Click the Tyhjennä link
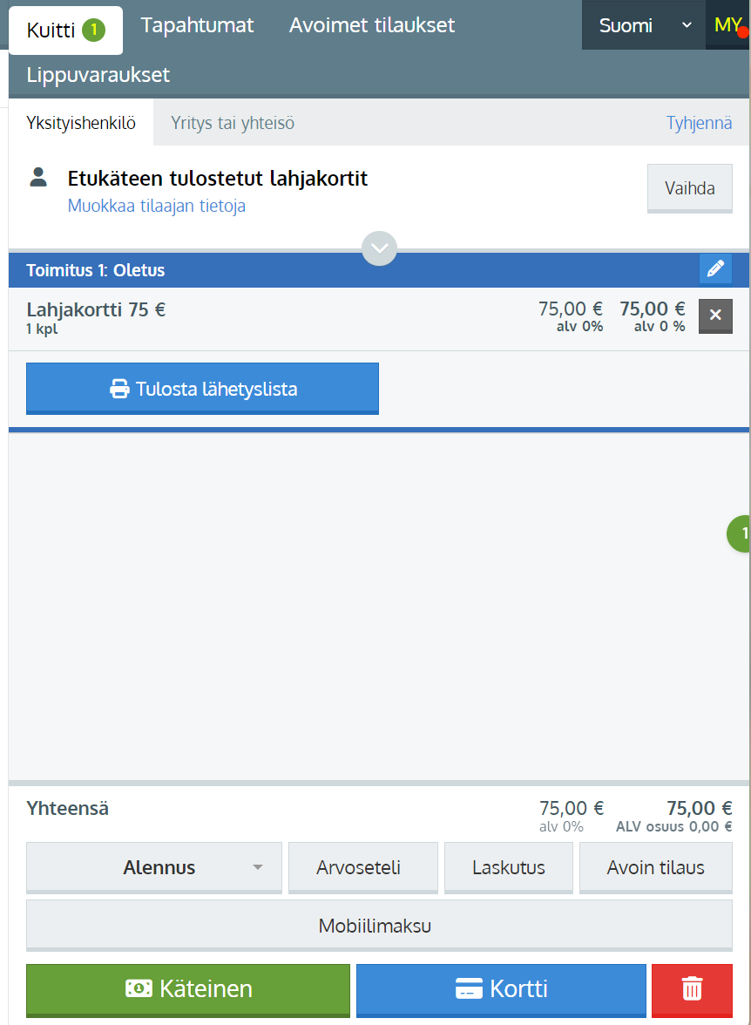Viewport: 751px width, 1025px height. point(699,123)
